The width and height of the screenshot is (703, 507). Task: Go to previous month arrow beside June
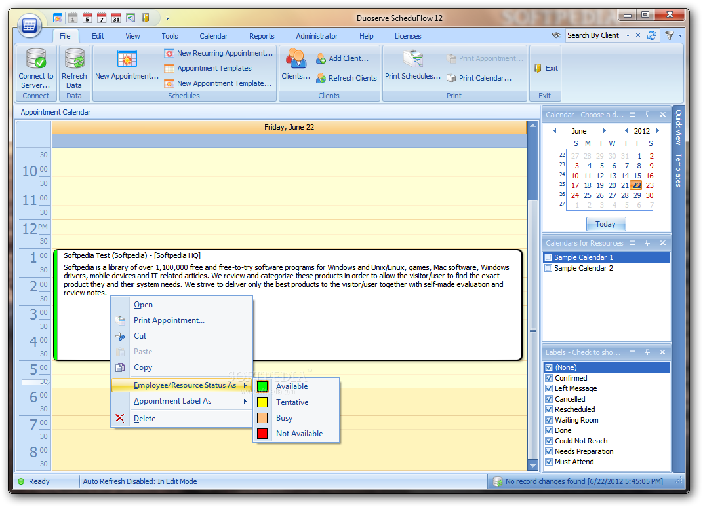coord(555,131)
